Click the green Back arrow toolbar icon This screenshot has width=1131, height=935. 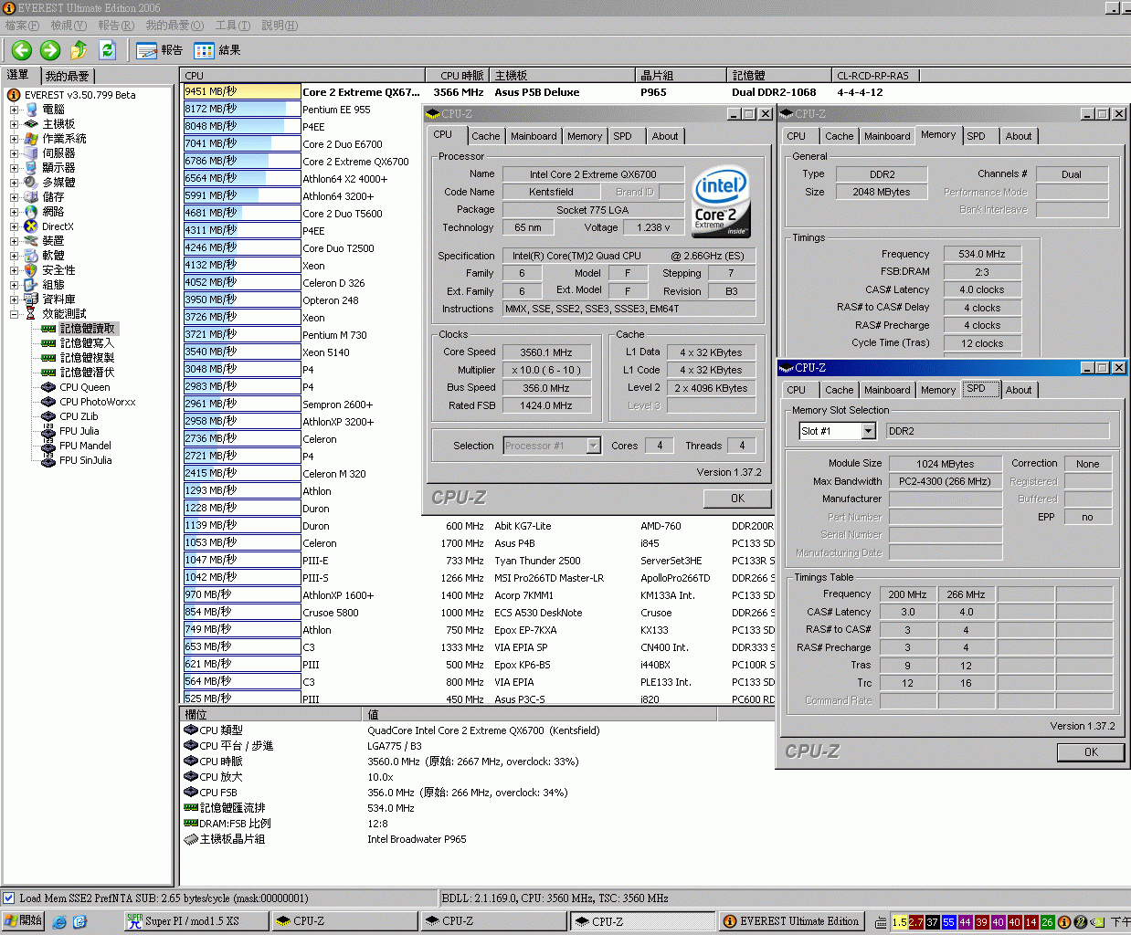point(22,50)
